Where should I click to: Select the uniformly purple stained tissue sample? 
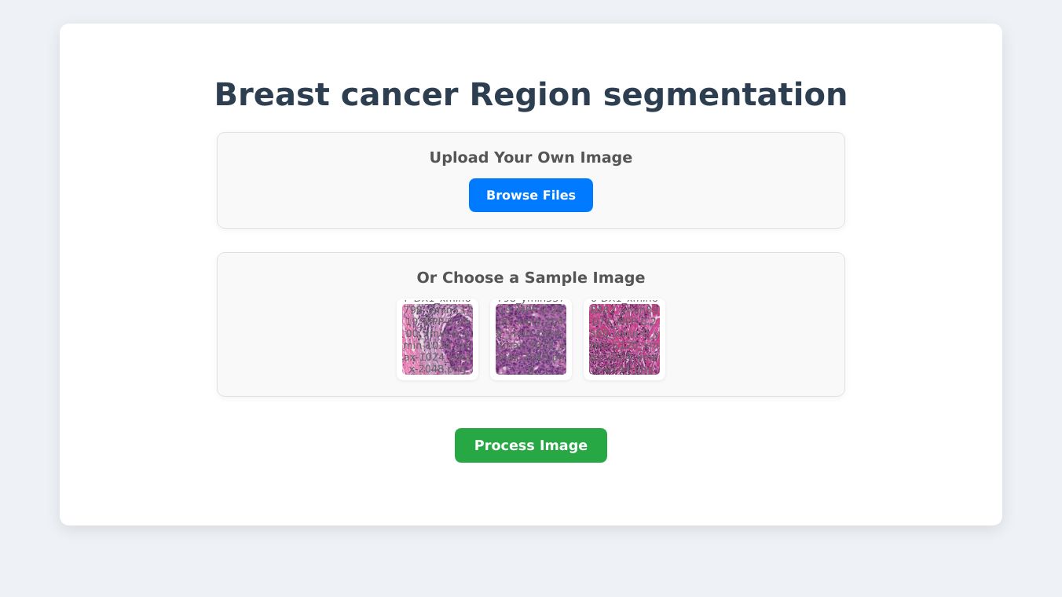(531, 339)
